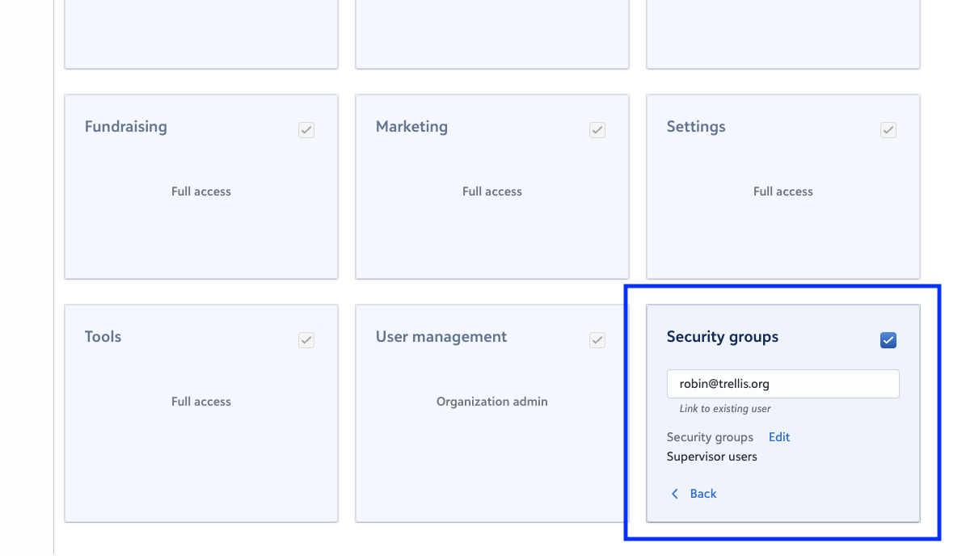Viewport: 966px width, 560px height.
Task: Toggle the Marketing permission checkbox
Action: (x=597, y=130)
